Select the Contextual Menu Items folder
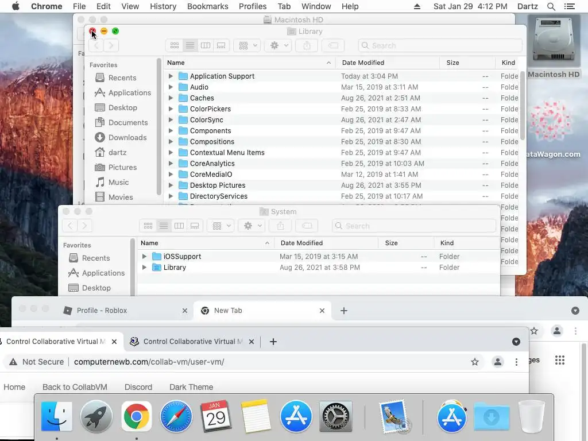The height and width of the screenshot is (441, 588). (342, 153)
